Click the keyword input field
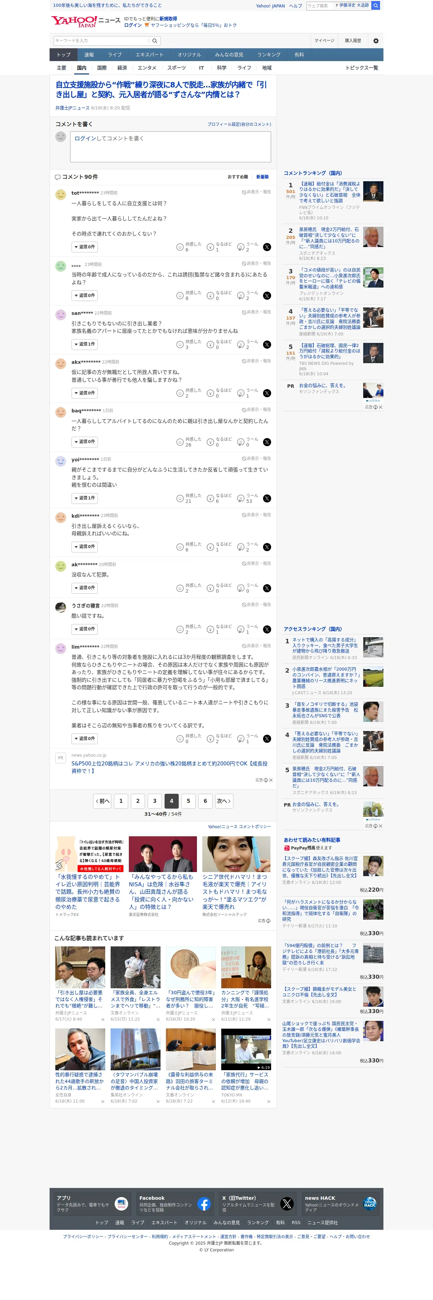 click(101, 41)
